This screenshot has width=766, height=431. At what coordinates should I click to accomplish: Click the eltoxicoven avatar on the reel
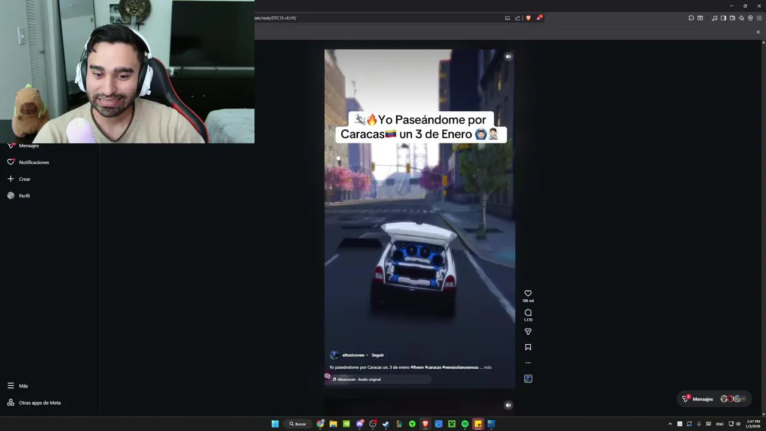click(335, 355)
